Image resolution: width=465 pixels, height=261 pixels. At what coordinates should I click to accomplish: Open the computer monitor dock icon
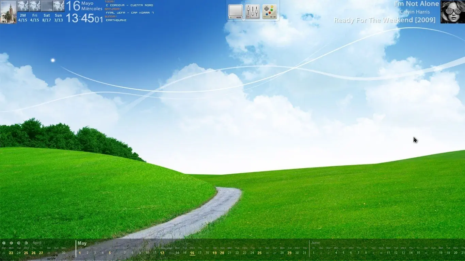click(x=236, y=12)
